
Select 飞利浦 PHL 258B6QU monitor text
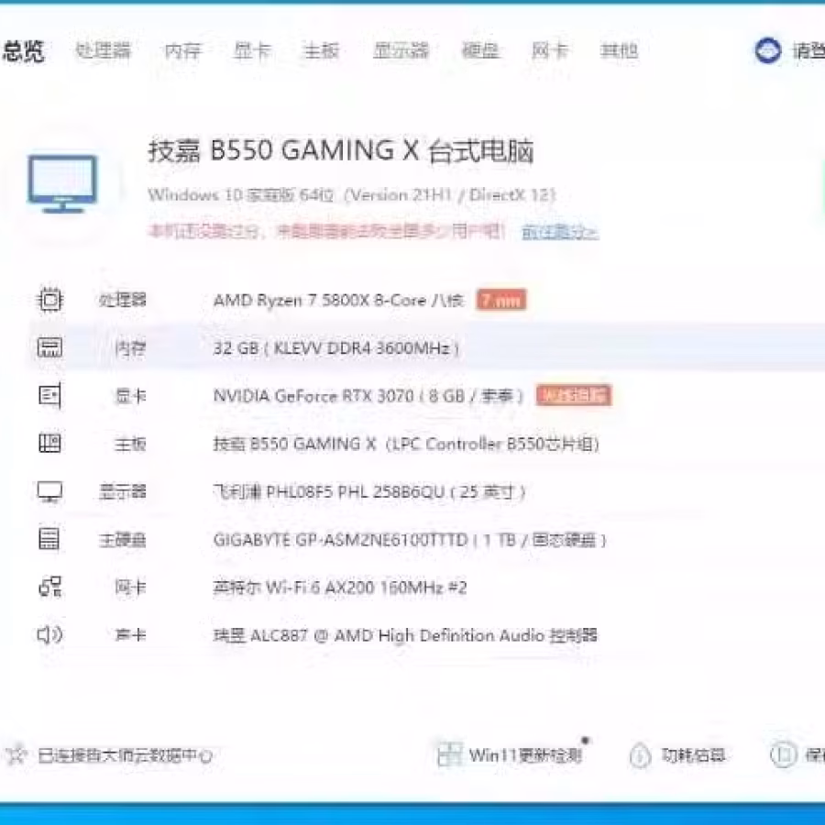click(369, 492)
